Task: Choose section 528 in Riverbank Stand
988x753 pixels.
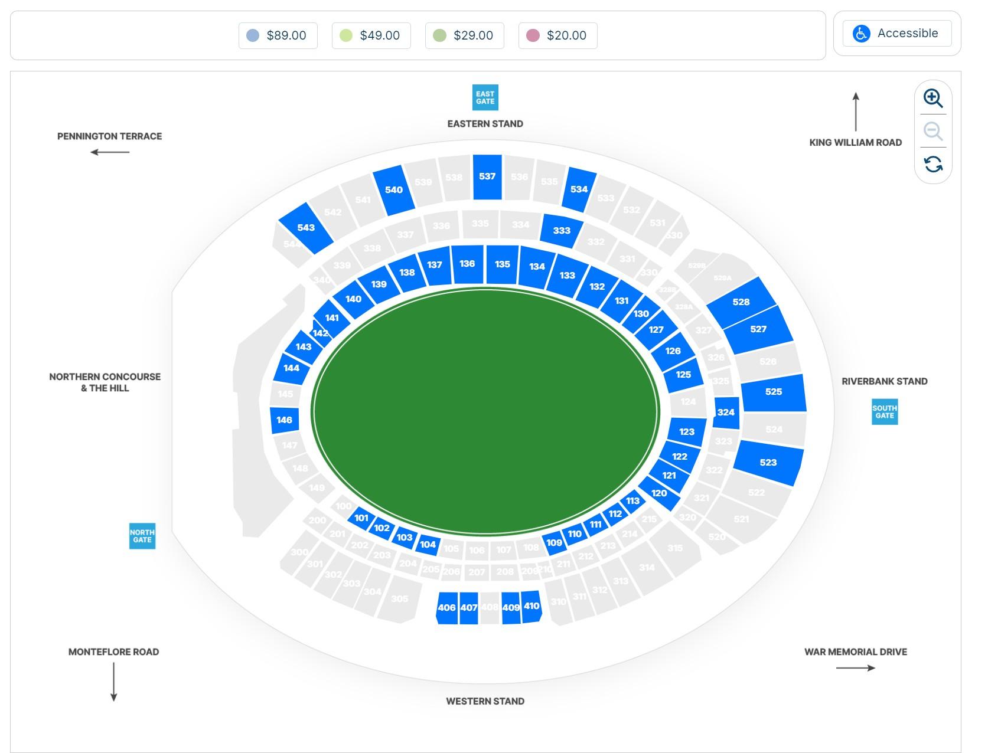Action: pos(741,302)
